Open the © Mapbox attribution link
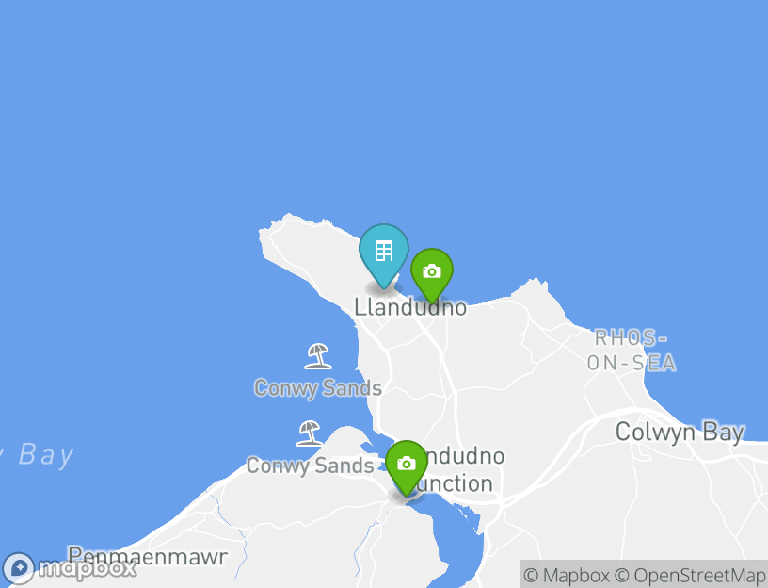This screenshot has width=768, height=588. coord(567,575)
